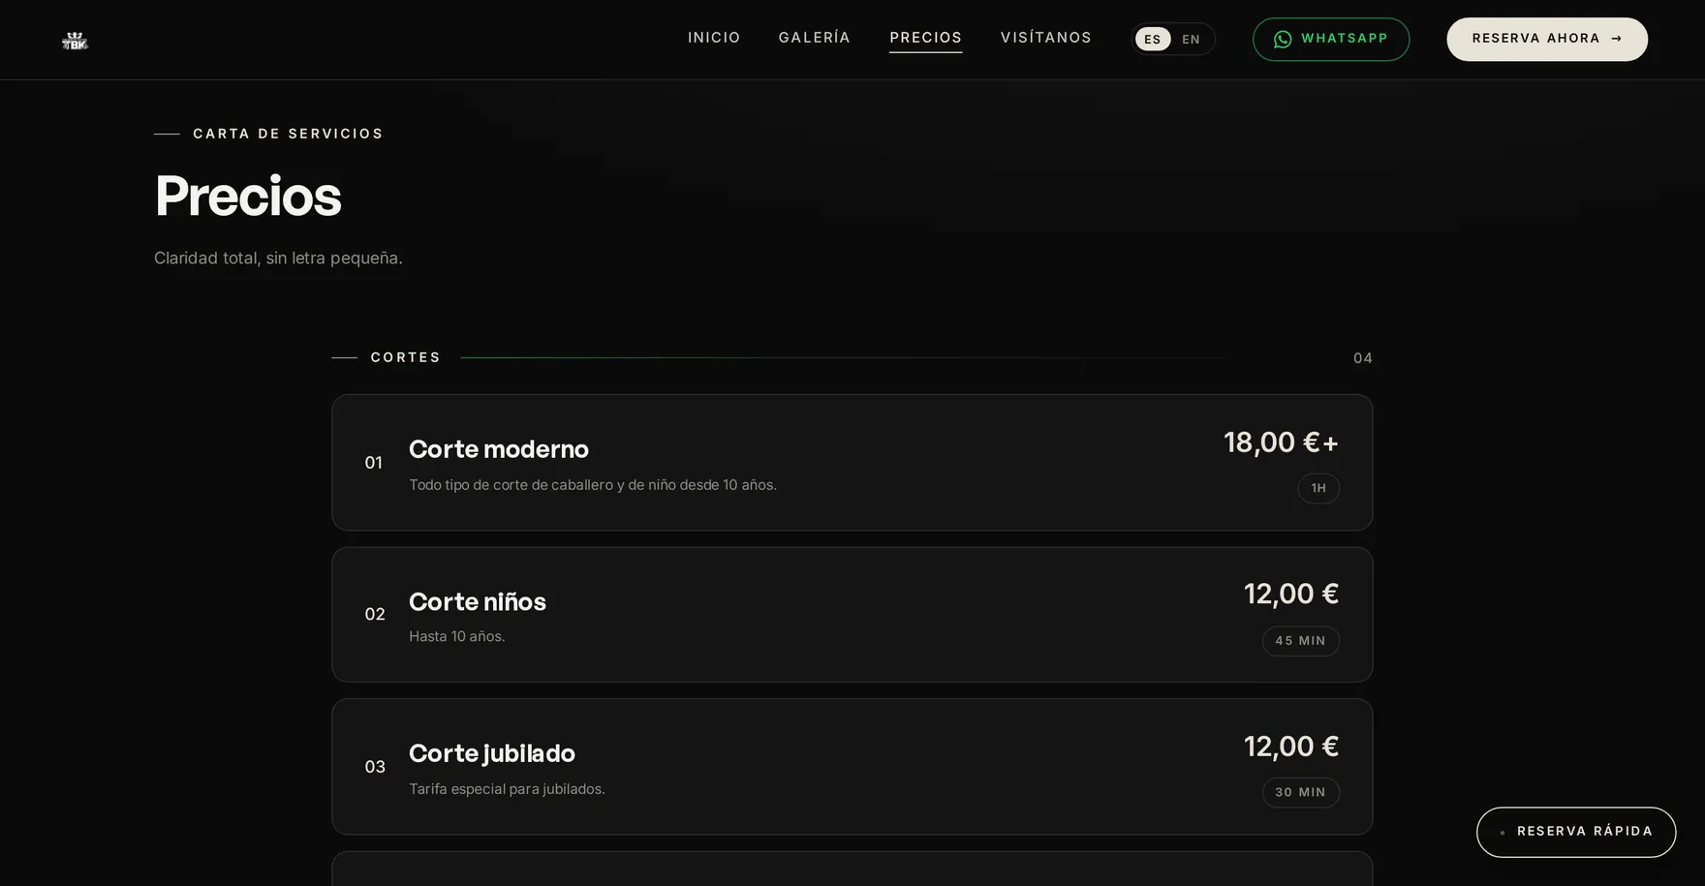The width and height of the screenshot is (1705, 886).
Task: Click the 'Todo tipo de corte' description
Action: pyautogui.click(x=593, y=484)
